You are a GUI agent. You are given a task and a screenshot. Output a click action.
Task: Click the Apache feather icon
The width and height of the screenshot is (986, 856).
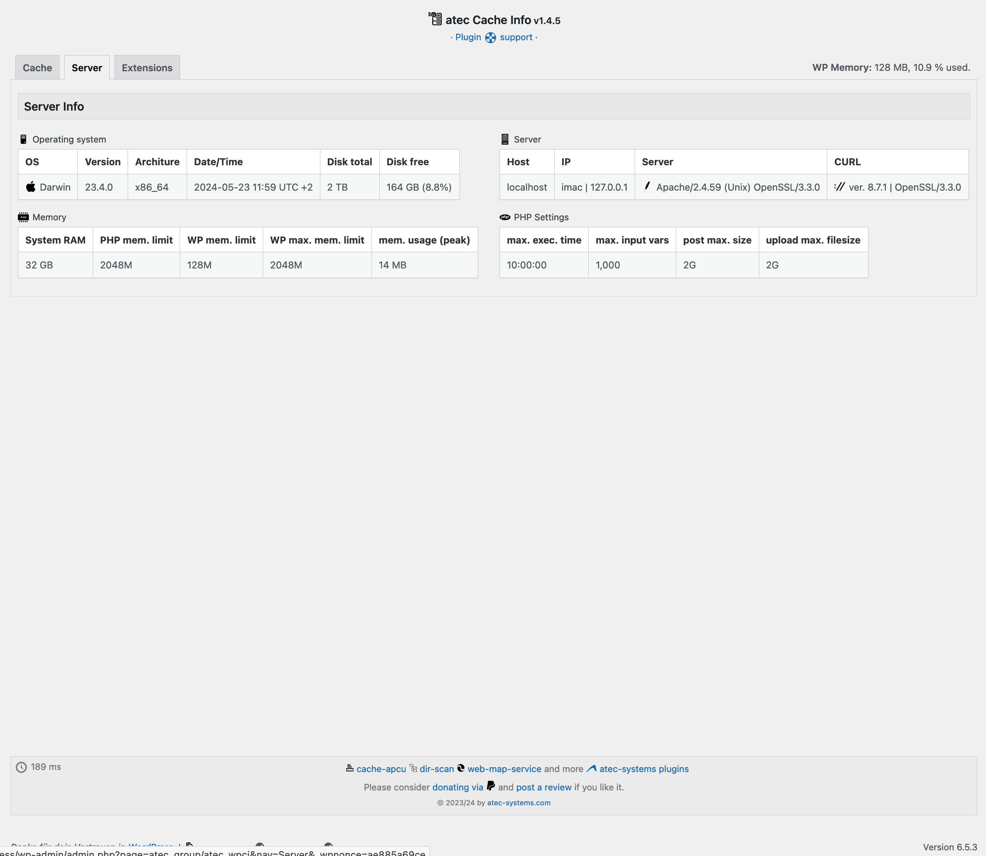click(647, 186)
